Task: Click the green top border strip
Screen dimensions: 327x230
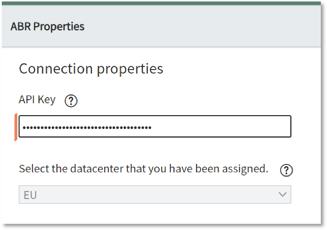Action: pos(161,4)
